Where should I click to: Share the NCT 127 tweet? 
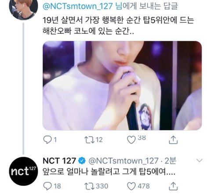pos(173,186)
